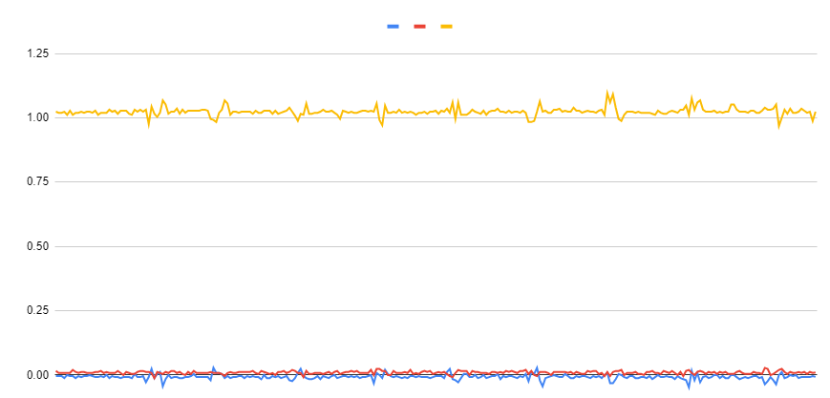Click the yellow line's first data point
Screen dimensions: 830x398
(55, 112)
